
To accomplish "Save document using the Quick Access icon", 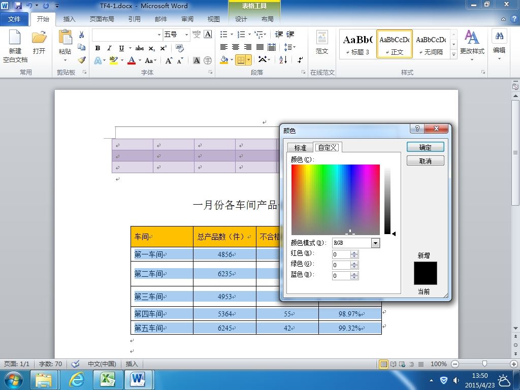I will click(18, 6).
